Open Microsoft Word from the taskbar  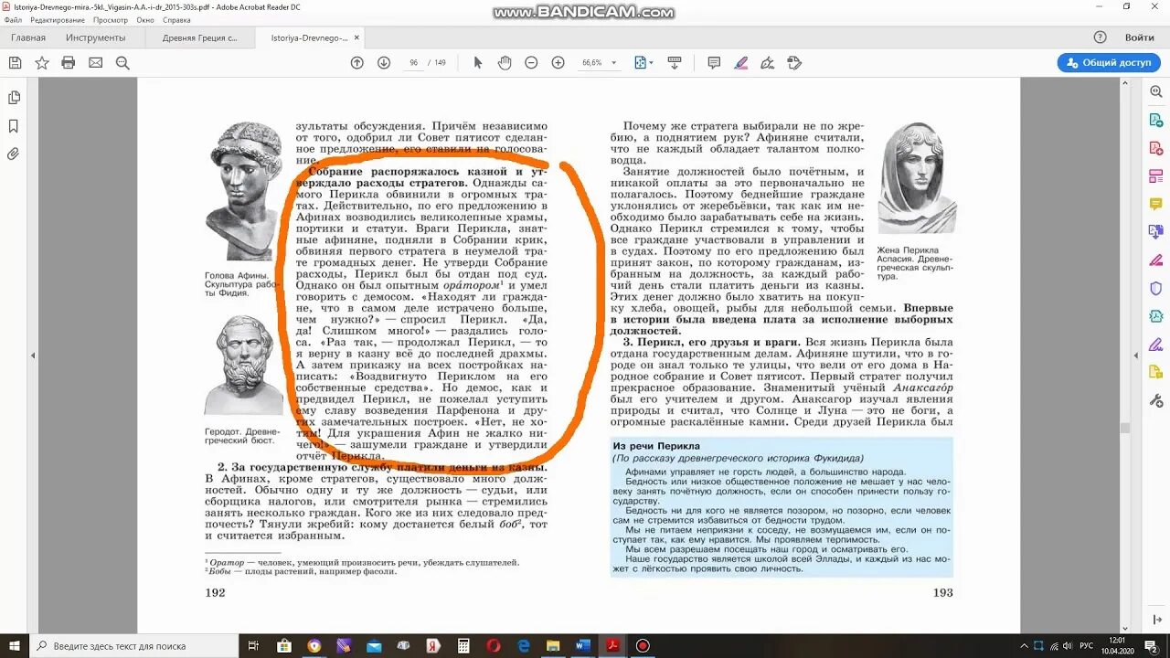[x=582, y=645]
